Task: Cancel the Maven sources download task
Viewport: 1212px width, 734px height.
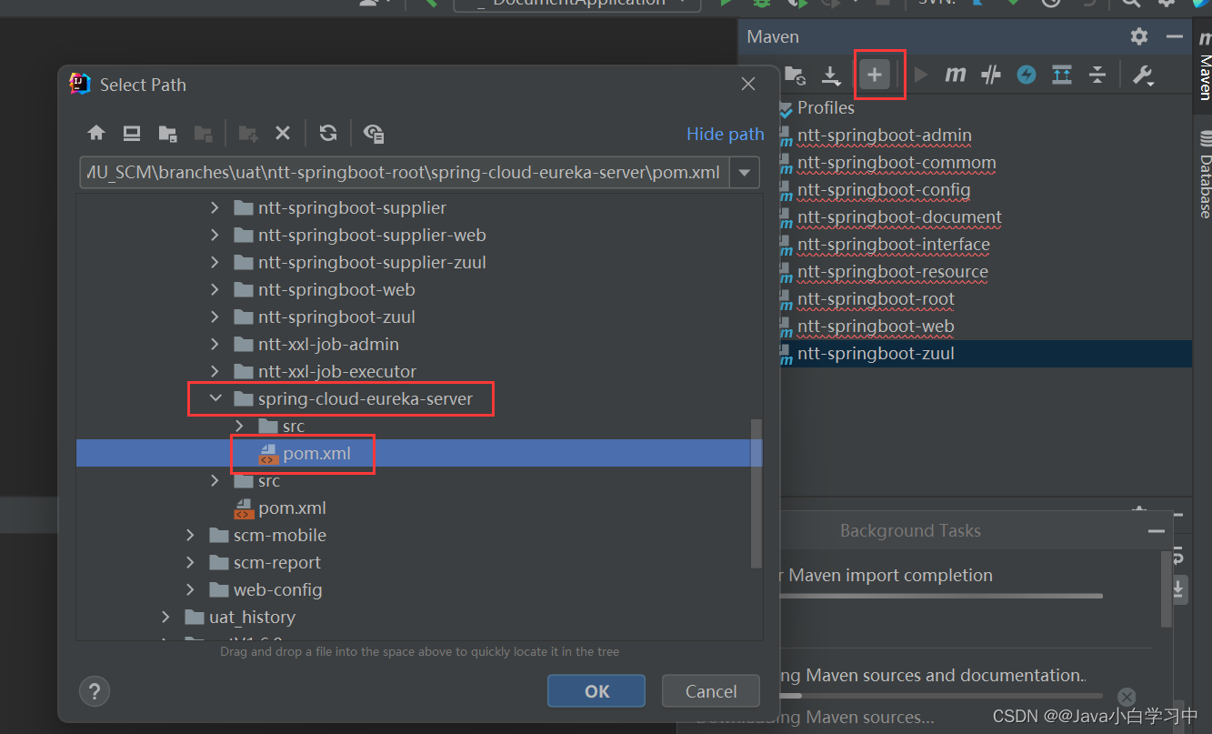Action: pyautogui.click(x=1127, y=697)
